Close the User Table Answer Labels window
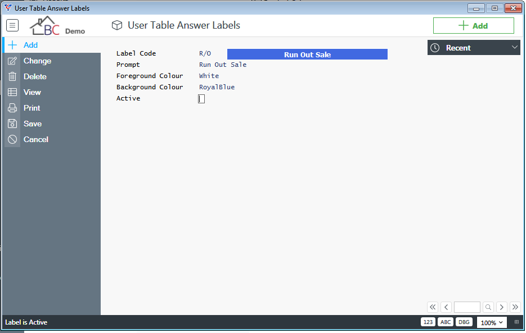526x333 pixels. [513, 8]
